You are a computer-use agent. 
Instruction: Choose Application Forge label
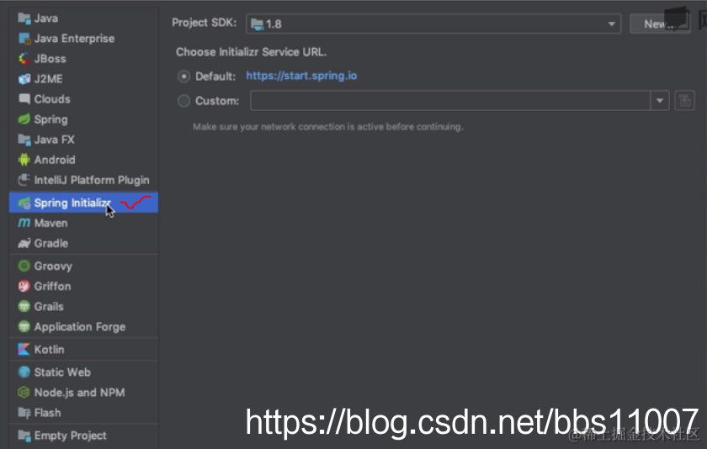80,327
